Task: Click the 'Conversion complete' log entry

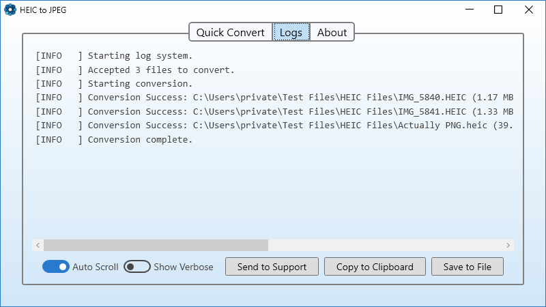Action: coord(140,140)
